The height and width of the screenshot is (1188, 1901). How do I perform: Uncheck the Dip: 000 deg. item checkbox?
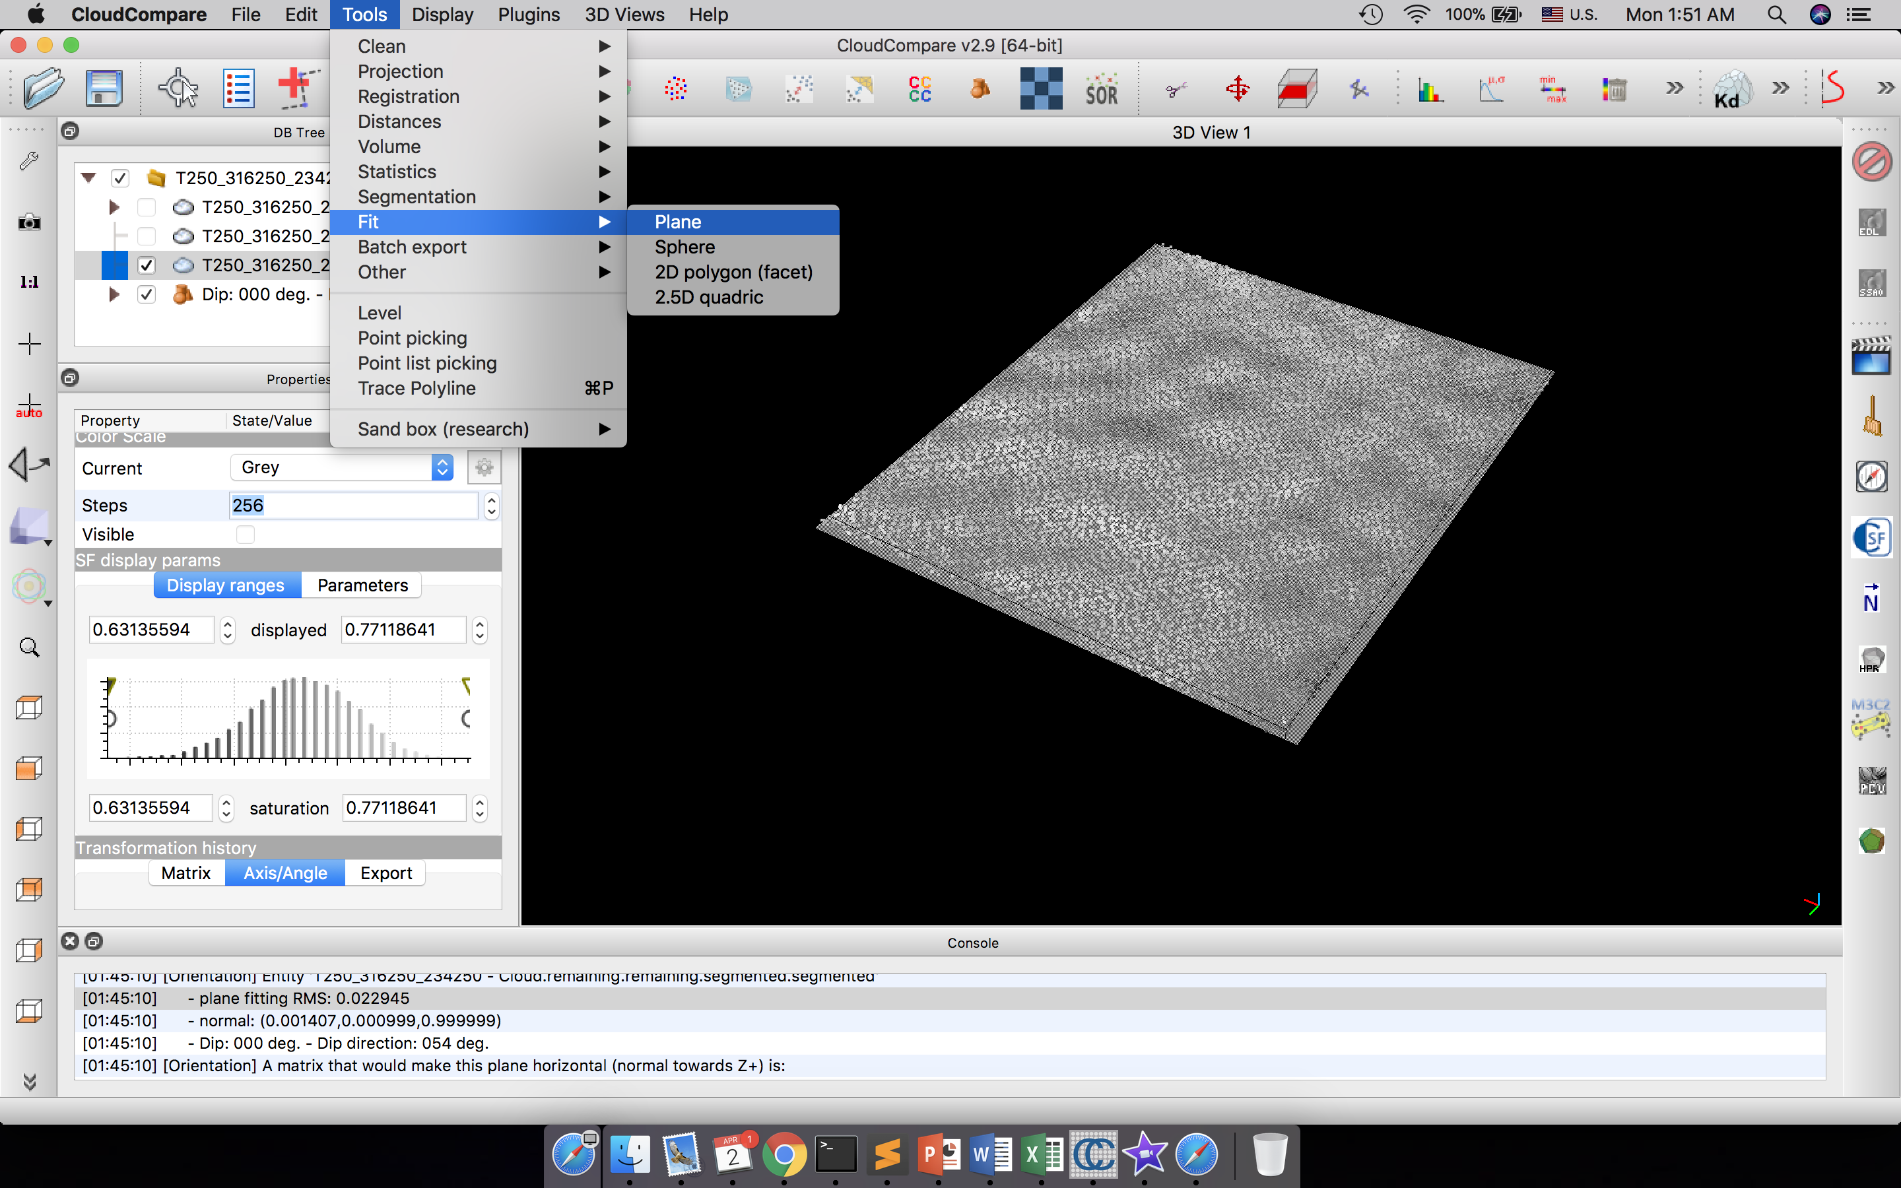(146, 294)
